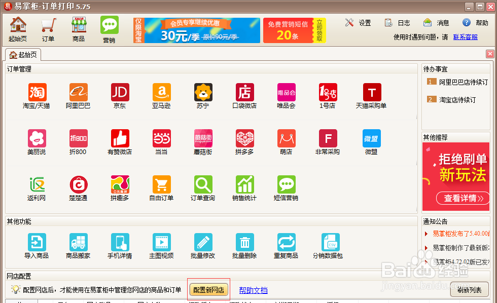Image resolution: width=497 pixels, height=303 pixels.
Task: Open the 阿里巴巴 order icon
Action: point(79,92)
